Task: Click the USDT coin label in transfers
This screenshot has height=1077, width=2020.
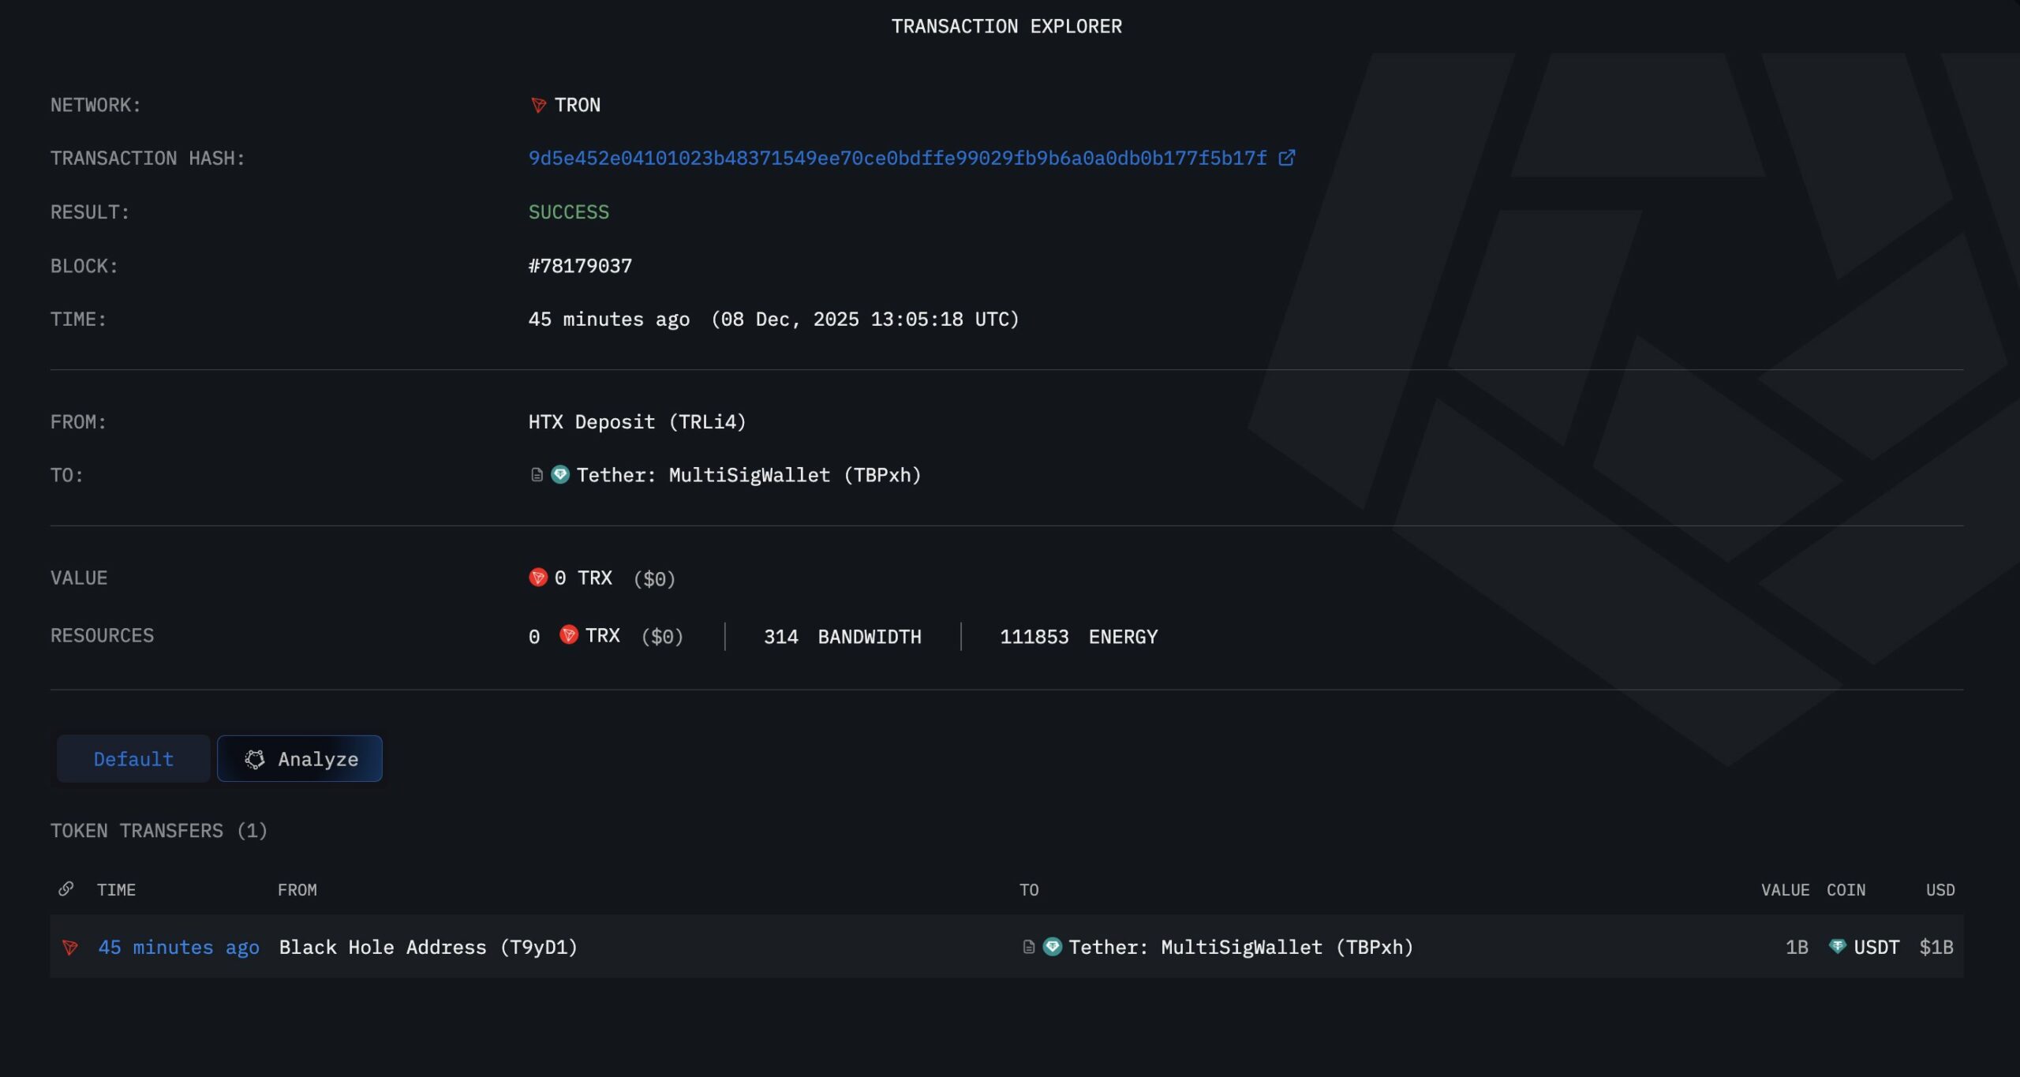Action: (1876, 947)
